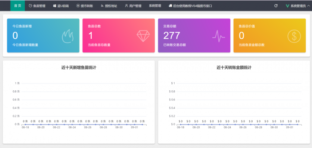The width and height of the screenshot is (312, 148).
Task: Click the dollar coin icon on 鱼苗总价值 card
Action: pyautogui.click(x=294, y=36)
